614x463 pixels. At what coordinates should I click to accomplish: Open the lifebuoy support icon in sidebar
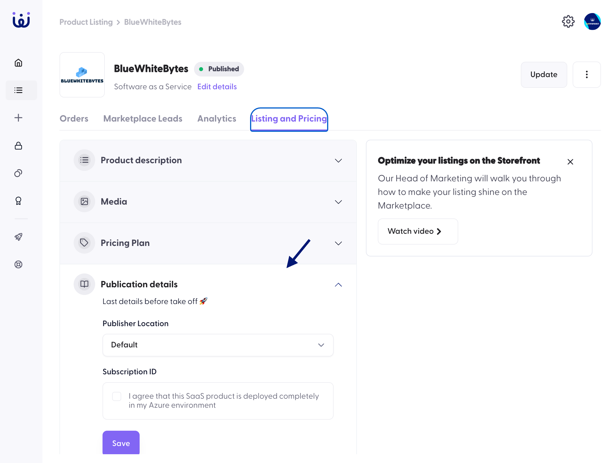tap(18, 264)
